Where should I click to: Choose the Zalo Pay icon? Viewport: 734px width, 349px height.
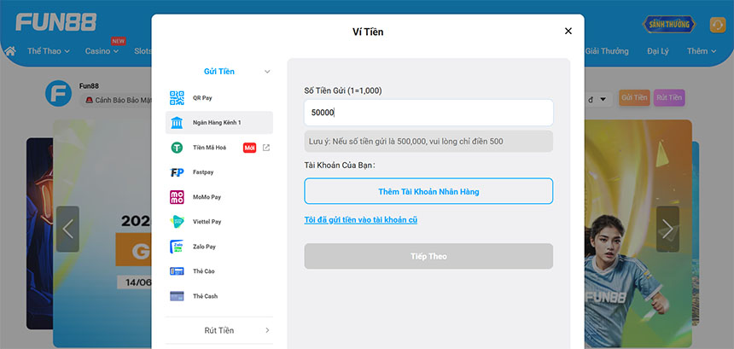(177, 247)
